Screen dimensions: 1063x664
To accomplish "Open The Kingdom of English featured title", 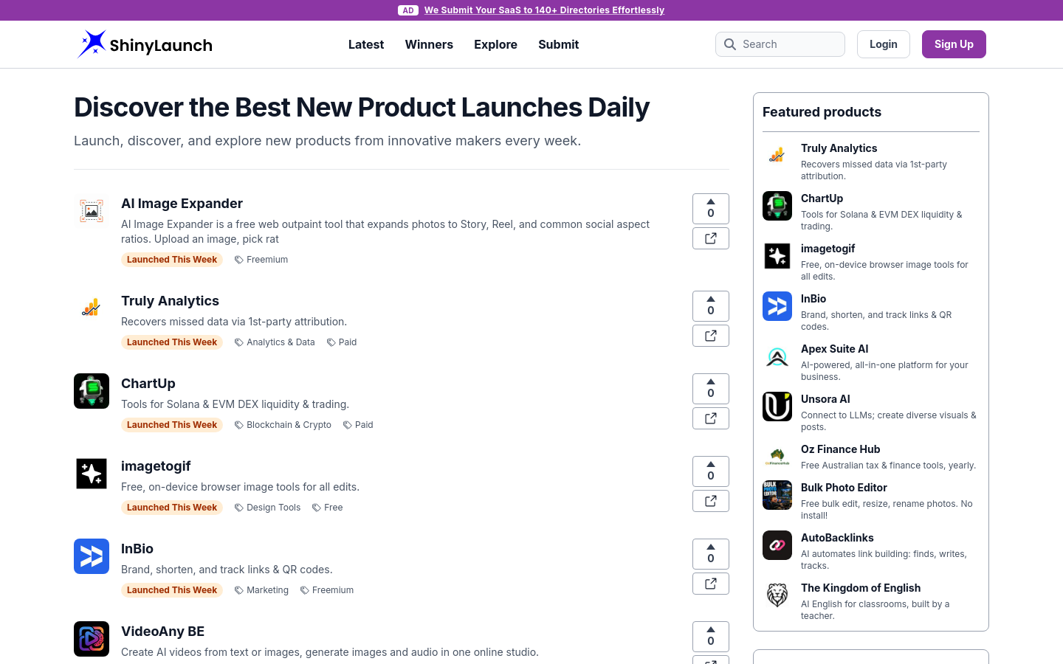I will [861, 588].
